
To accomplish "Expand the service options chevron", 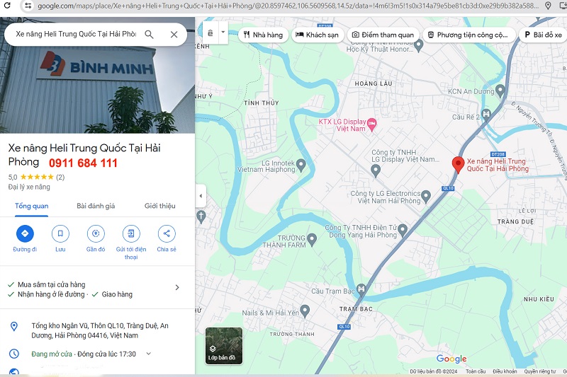I will (x=177, y=287).
